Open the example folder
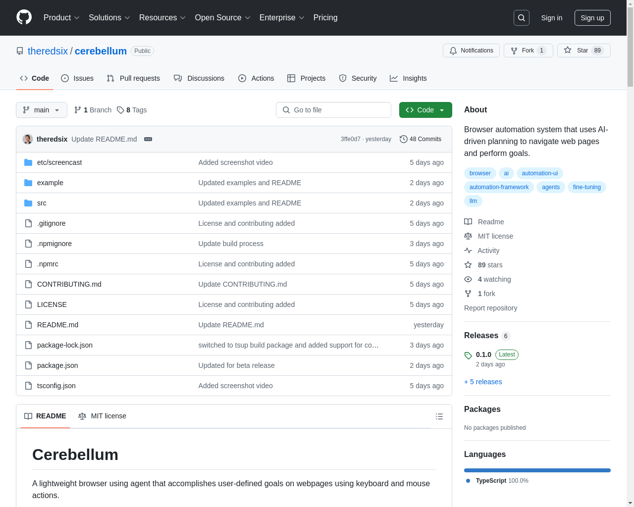Viewport: 634px width, 507px height. tap(50, 183)
